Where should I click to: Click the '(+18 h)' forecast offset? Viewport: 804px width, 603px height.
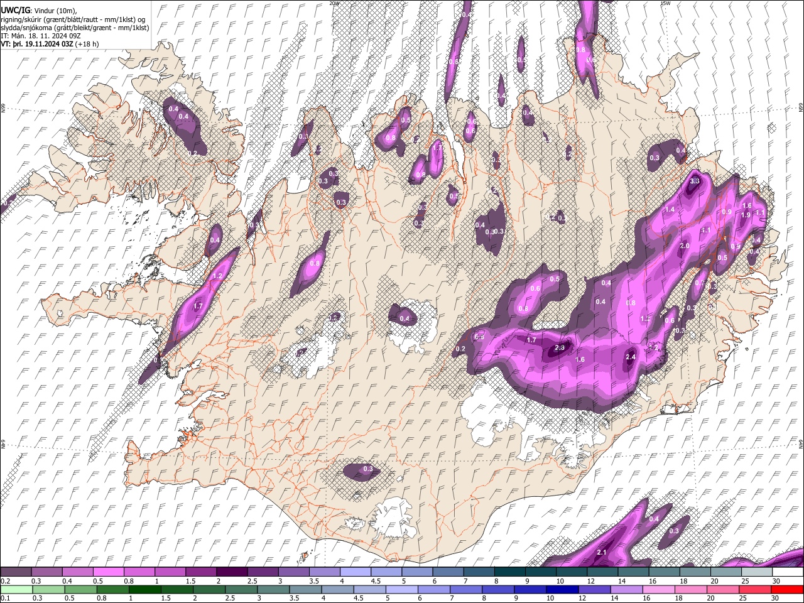[x=87, y=45]
